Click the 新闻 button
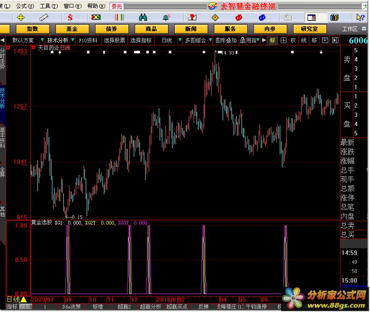Viewport: 370px width, 312px height. click(190, 29)
